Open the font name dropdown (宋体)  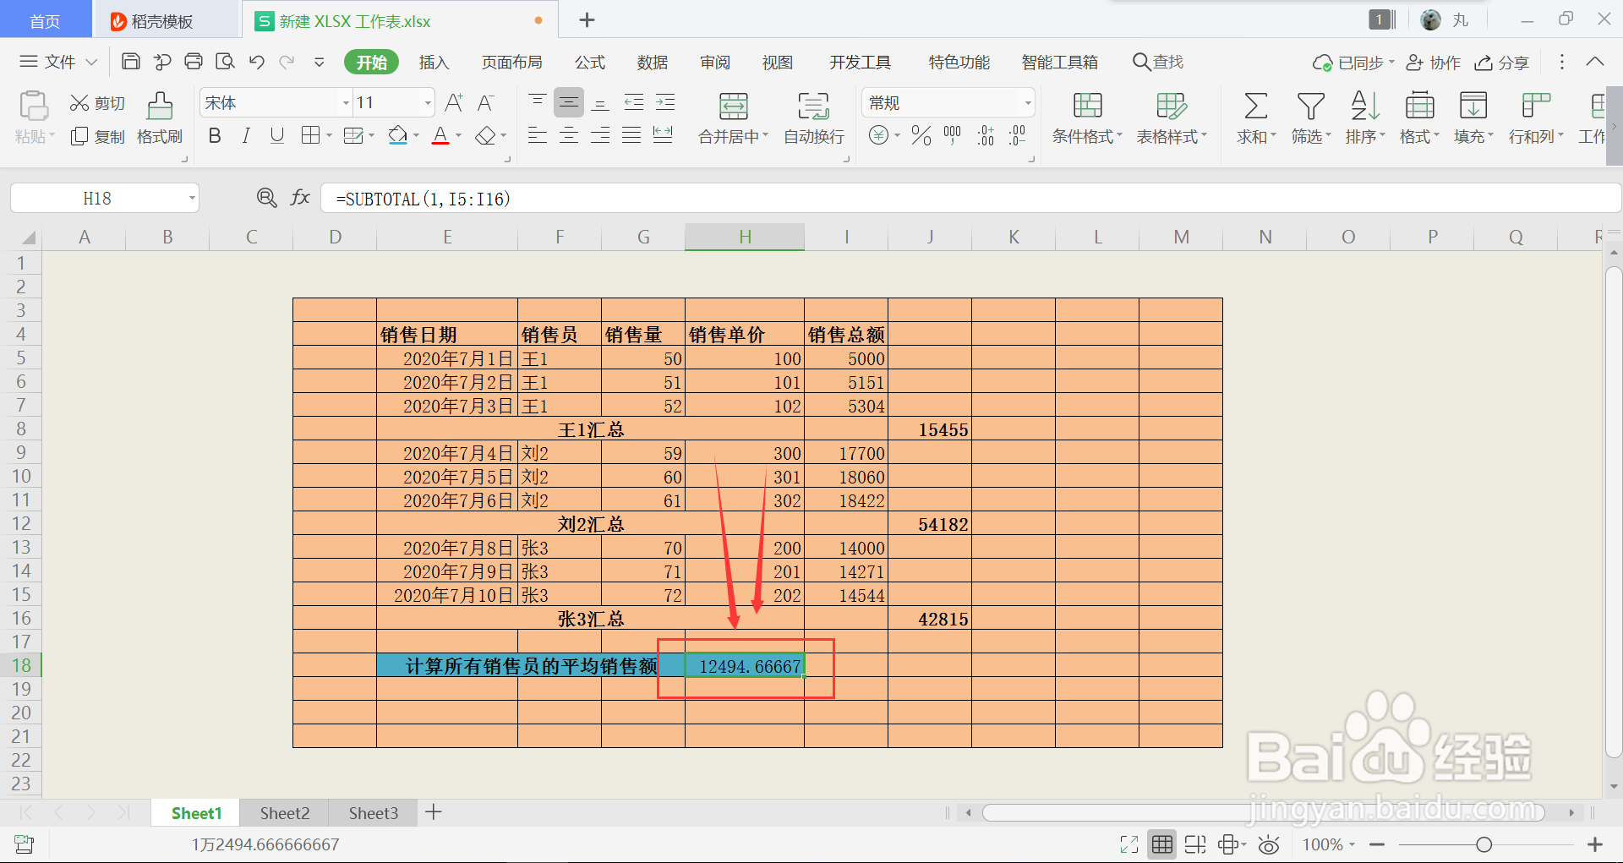click(x=346, y=103)
